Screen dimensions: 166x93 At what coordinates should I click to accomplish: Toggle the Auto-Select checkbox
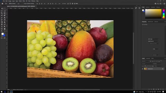coord(10,4)
